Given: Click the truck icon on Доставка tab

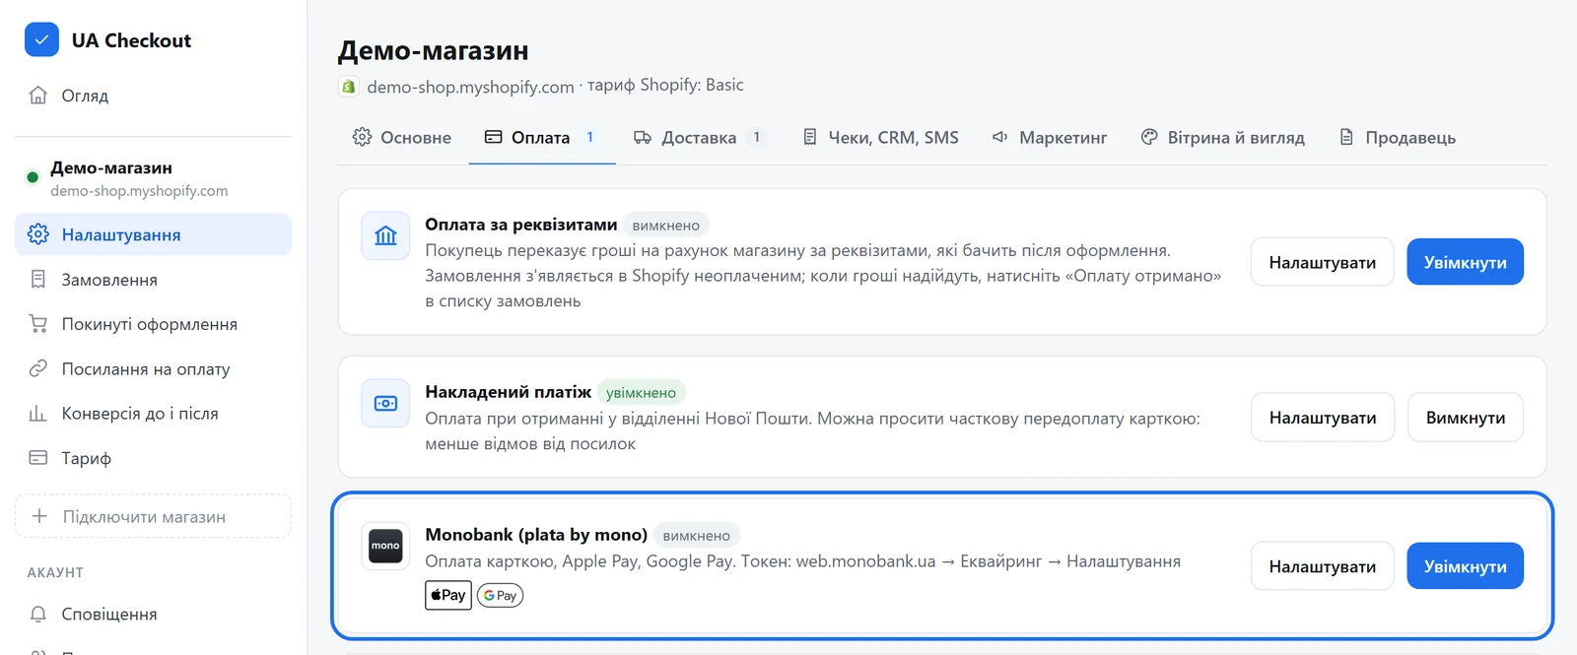Looking at the screenshot, I should [x=643, y=137].
